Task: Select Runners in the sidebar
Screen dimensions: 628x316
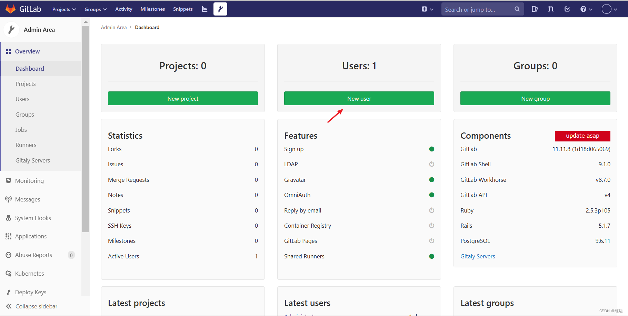Action: [26, 145]
